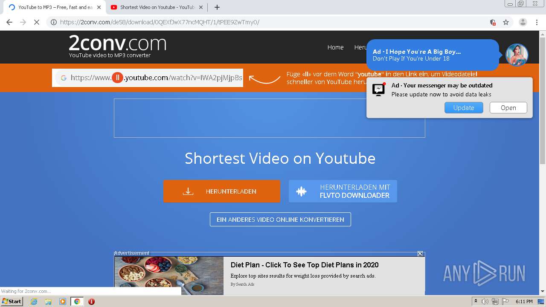546x307 pixels.
Task: Open the volume speaker tray icon
Action: click(x=485, y=301)
